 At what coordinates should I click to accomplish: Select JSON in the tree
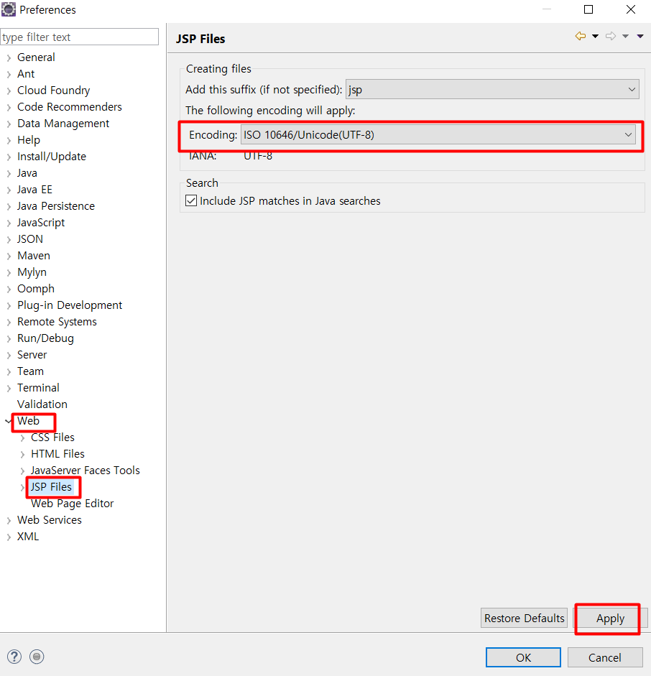point(29,239)
